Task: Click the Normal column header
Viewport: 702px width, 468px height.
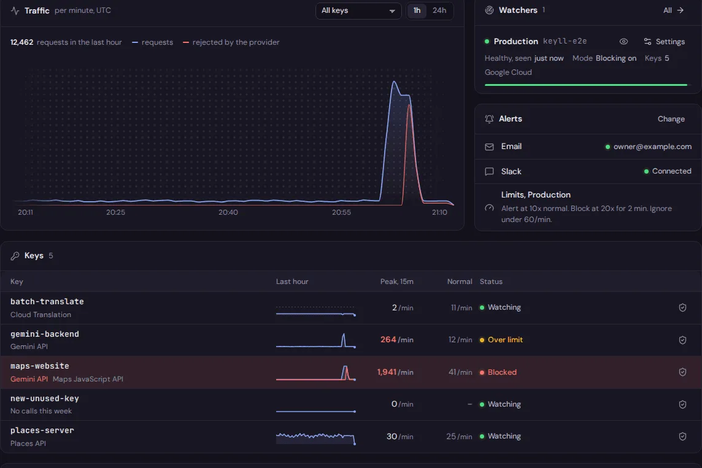Action: (x=460, y=282)
